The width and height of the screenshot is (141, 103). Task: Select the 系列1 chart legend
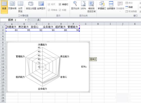coord(84,67)
